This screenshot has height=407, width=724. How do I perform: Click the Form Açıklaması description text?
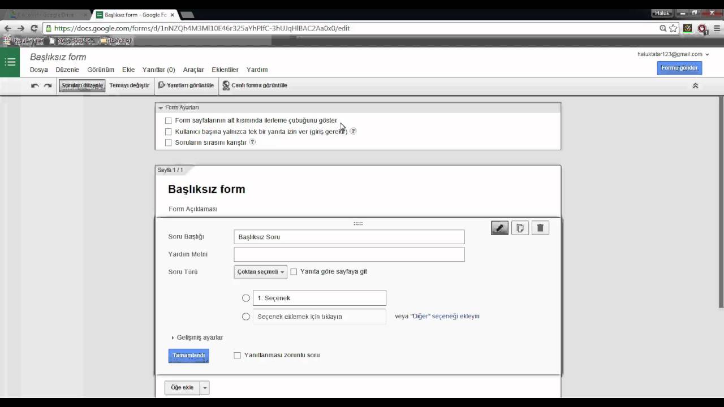point(193,209)
